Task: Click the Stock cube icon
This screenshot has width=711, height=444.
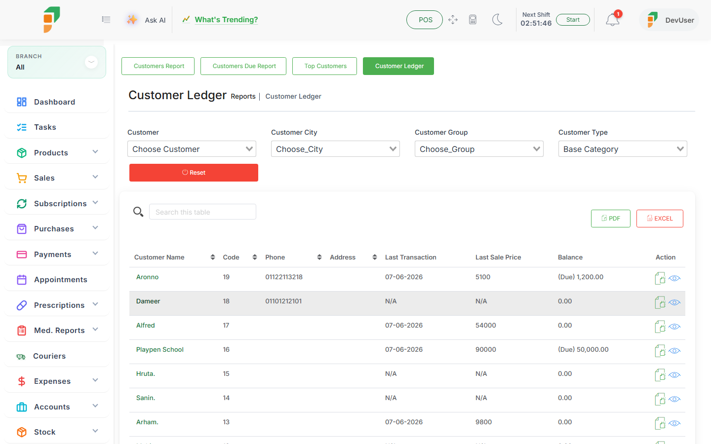Action: (22, 432)
